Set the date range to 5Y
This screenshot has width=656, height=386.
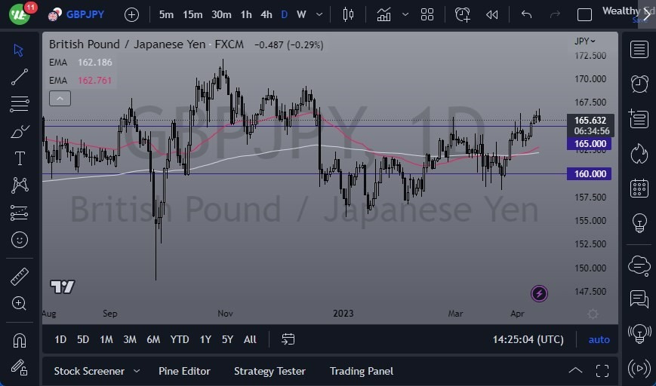click(x=227, y=339)
